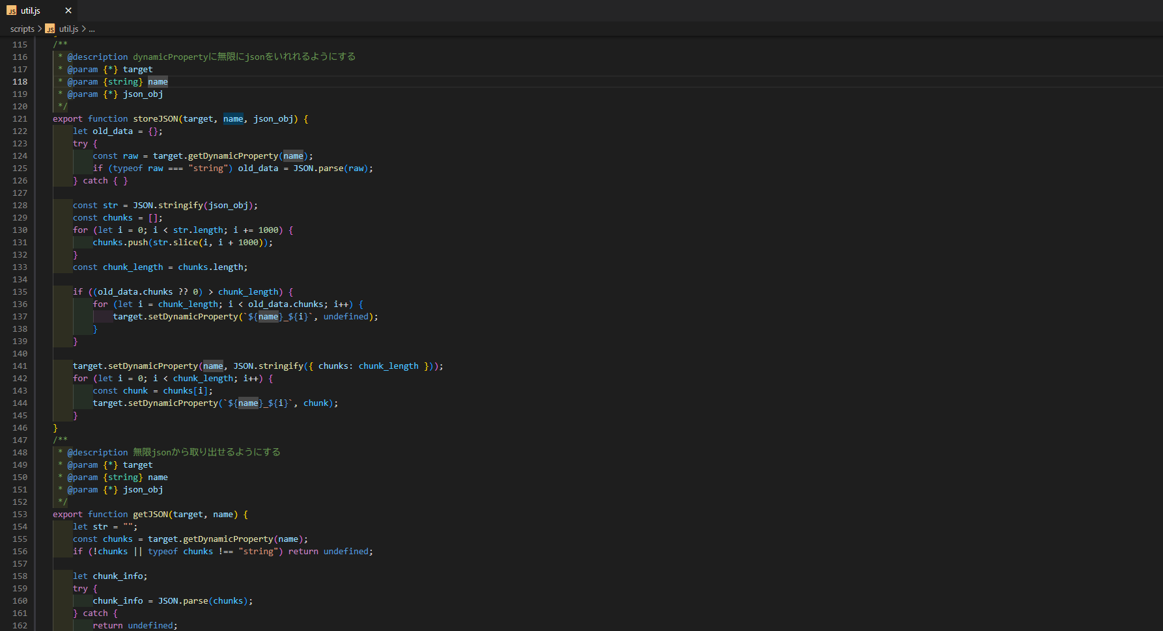Place cursor on getJSON function name
Viewport: 1163px width, 631px height.
click(x=150, y=515)
